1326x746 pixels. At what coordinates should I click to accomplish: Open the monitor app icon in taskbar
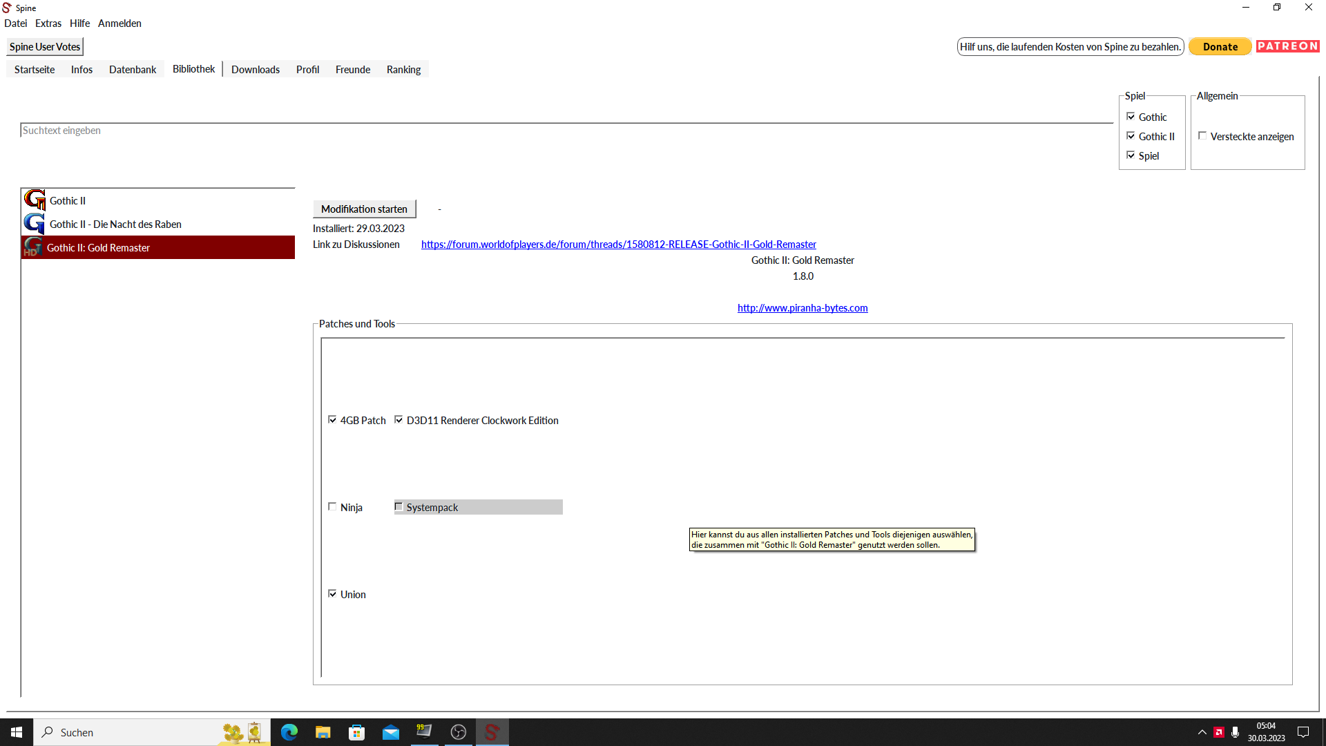coord(424,732)
